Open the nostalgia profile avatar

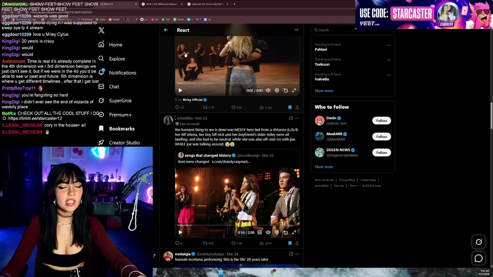[168, 256]
